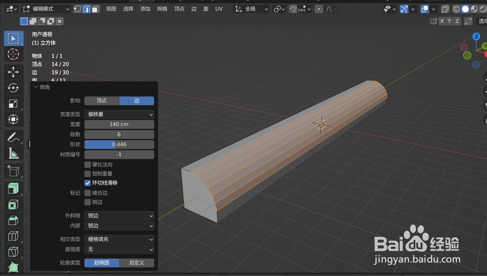Open the 视图 menu

point(111,9)
